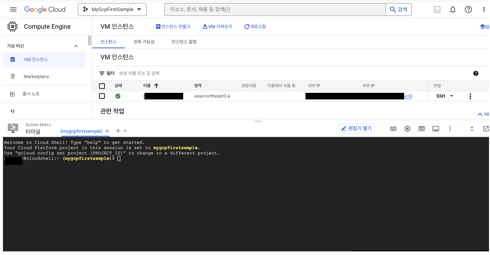Image resolution: width=490 pixels, height=255 pixels.
Task: Click 편집기 열기 to open the editor
Action: [357, 128]
